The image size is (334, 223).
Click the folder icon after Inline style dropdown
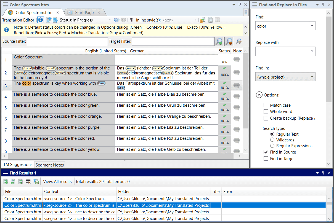[x=203, y=20]
